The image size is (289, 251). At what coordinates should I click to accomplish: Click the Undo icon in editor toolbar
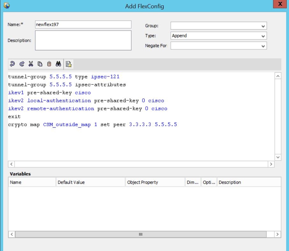tap(12, 64)
